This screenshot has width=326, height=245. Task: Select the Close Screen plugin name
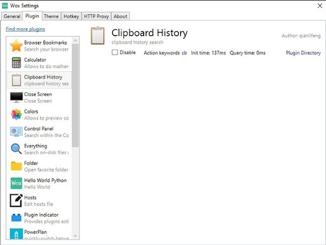point(38,94)
